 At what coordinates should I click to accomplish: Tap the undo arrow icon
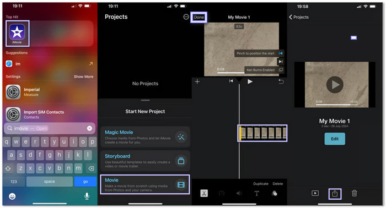(281, 81)
